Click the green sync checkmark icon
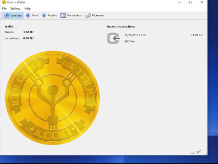 [199, 152]
